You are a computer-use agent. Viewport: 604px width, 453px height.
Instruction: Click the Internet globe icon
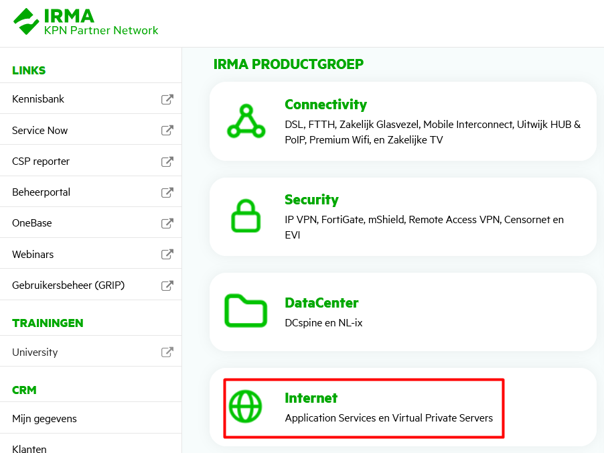[x=246, y=406]
